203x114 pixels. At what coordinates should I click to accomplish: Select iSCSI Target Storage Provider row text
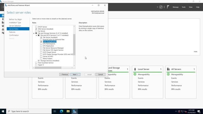click(x=58, y=54)
